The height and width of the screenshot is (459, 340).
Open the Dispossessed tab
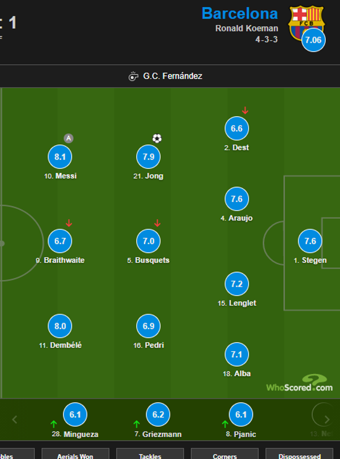299,455
